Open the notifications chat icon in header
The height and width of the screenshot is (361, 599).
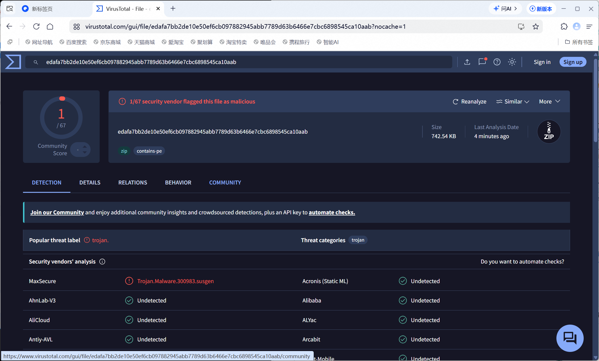[482, 62]
